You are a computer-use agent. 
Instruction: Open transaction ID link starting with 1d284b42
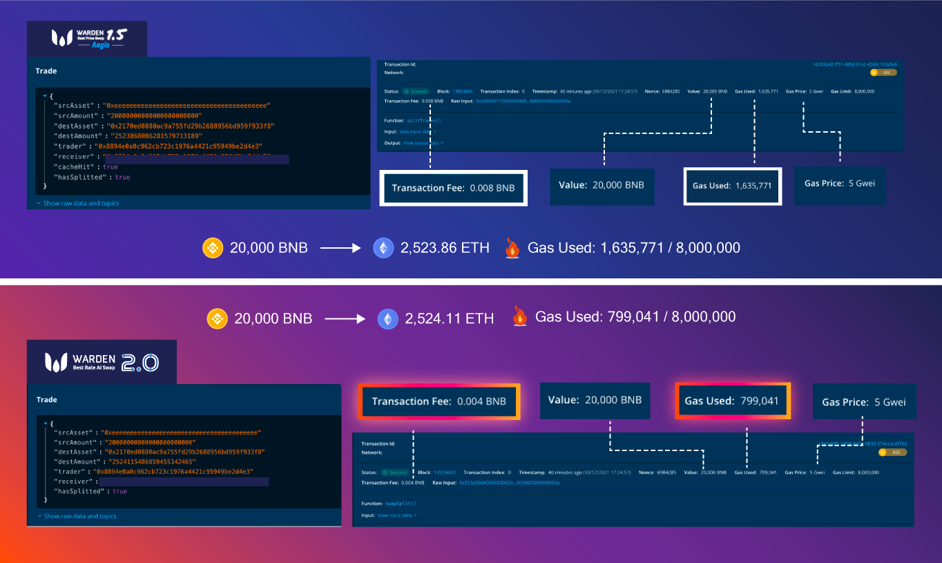(x=854, y=64)
